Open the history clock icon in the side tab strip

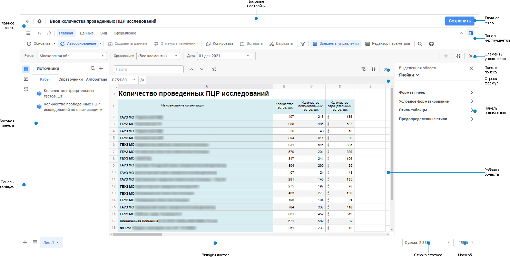(x=26, y=89)
